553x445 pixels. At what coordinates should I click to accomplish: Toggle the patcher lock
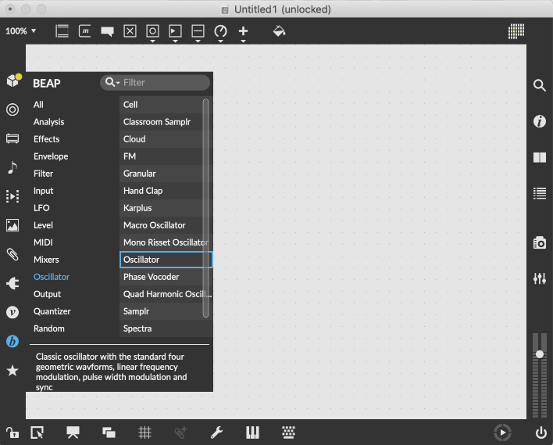click(12, 432)
